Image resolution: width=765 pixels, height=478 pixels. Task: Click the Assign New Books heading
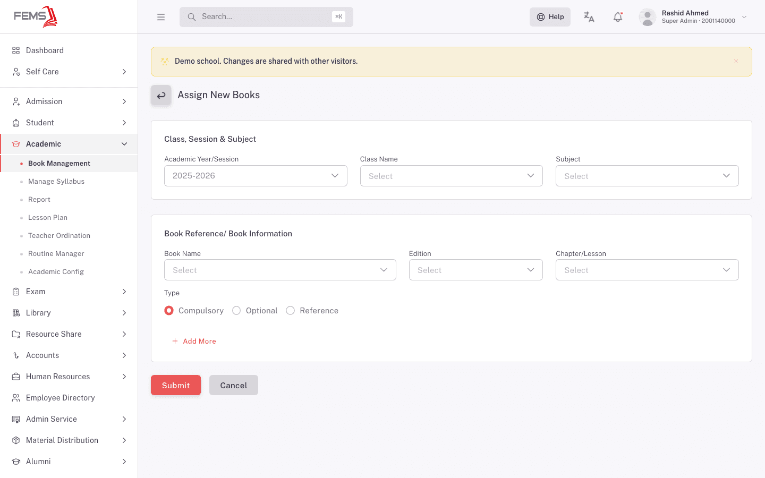pyautogui.click(x=218, y=95)
